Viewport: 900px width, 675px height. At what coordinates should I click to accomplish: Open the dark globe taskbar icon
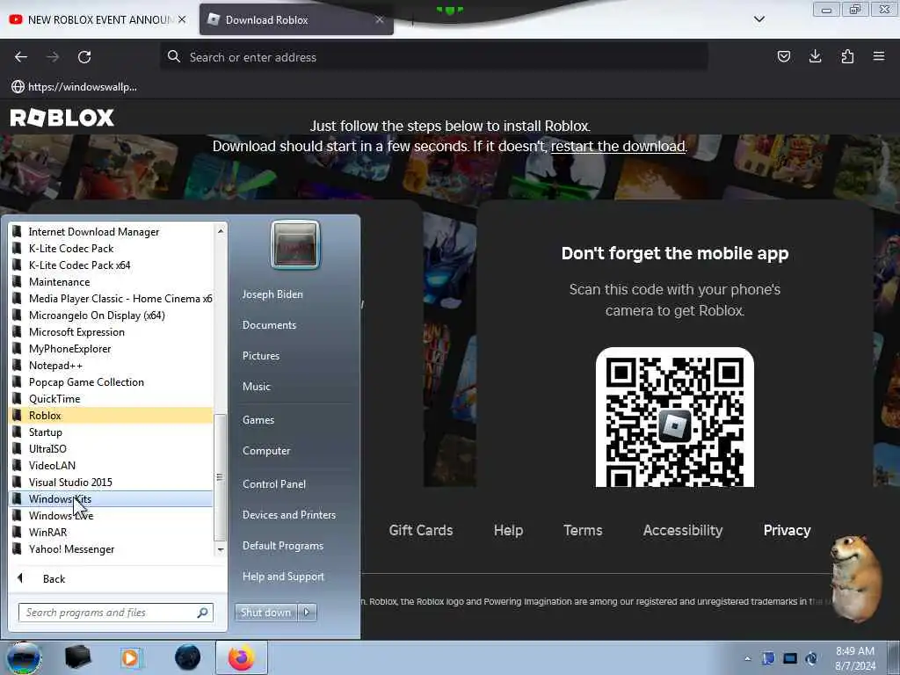pyautogui.click(x=188, y=657)
